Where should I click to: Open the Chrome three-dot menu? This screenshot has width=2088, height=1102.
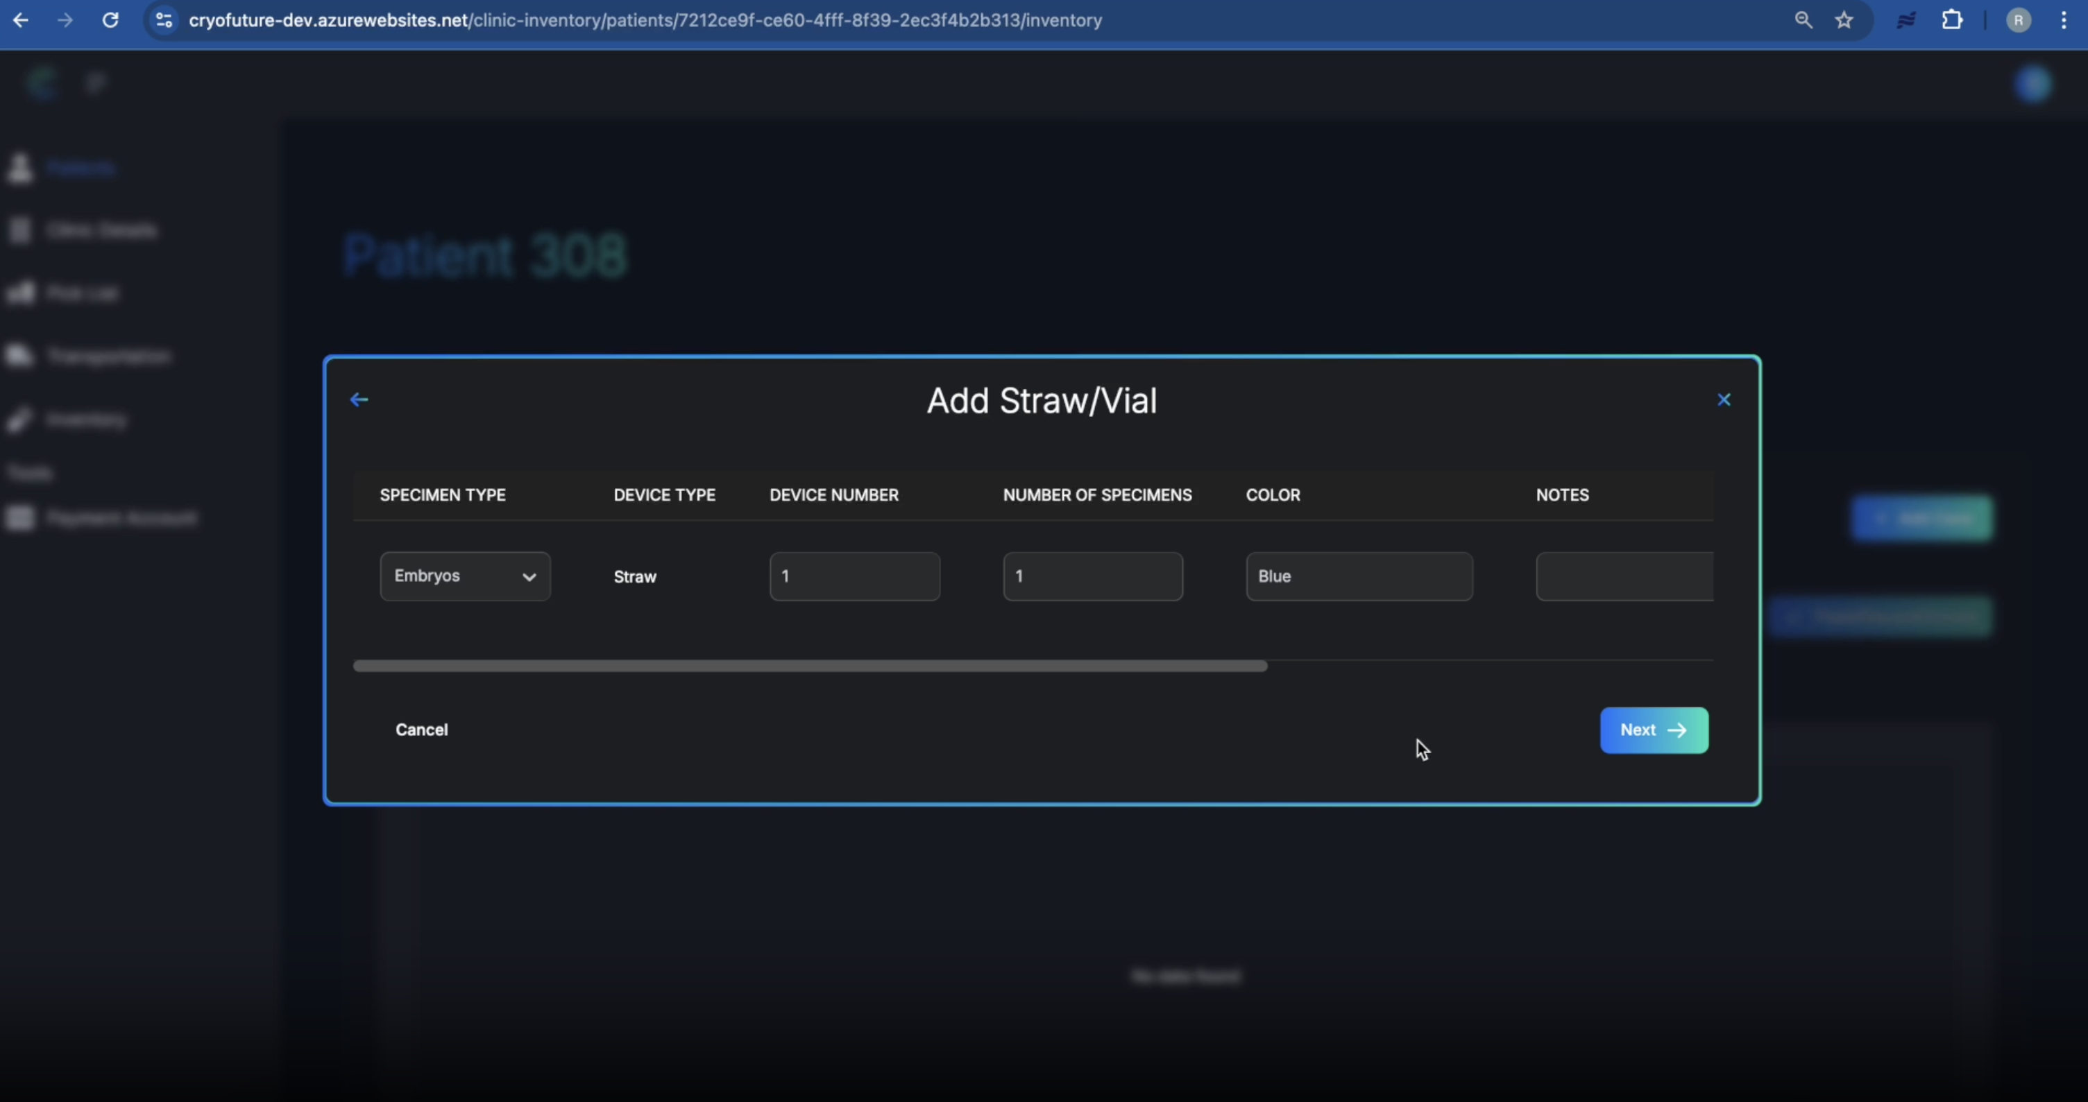pyautogui.click(x=2064, y=20)
